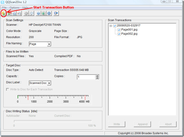Click the Copyright Broadex Systems status text
184x137 pixels.
coord(143,133)
